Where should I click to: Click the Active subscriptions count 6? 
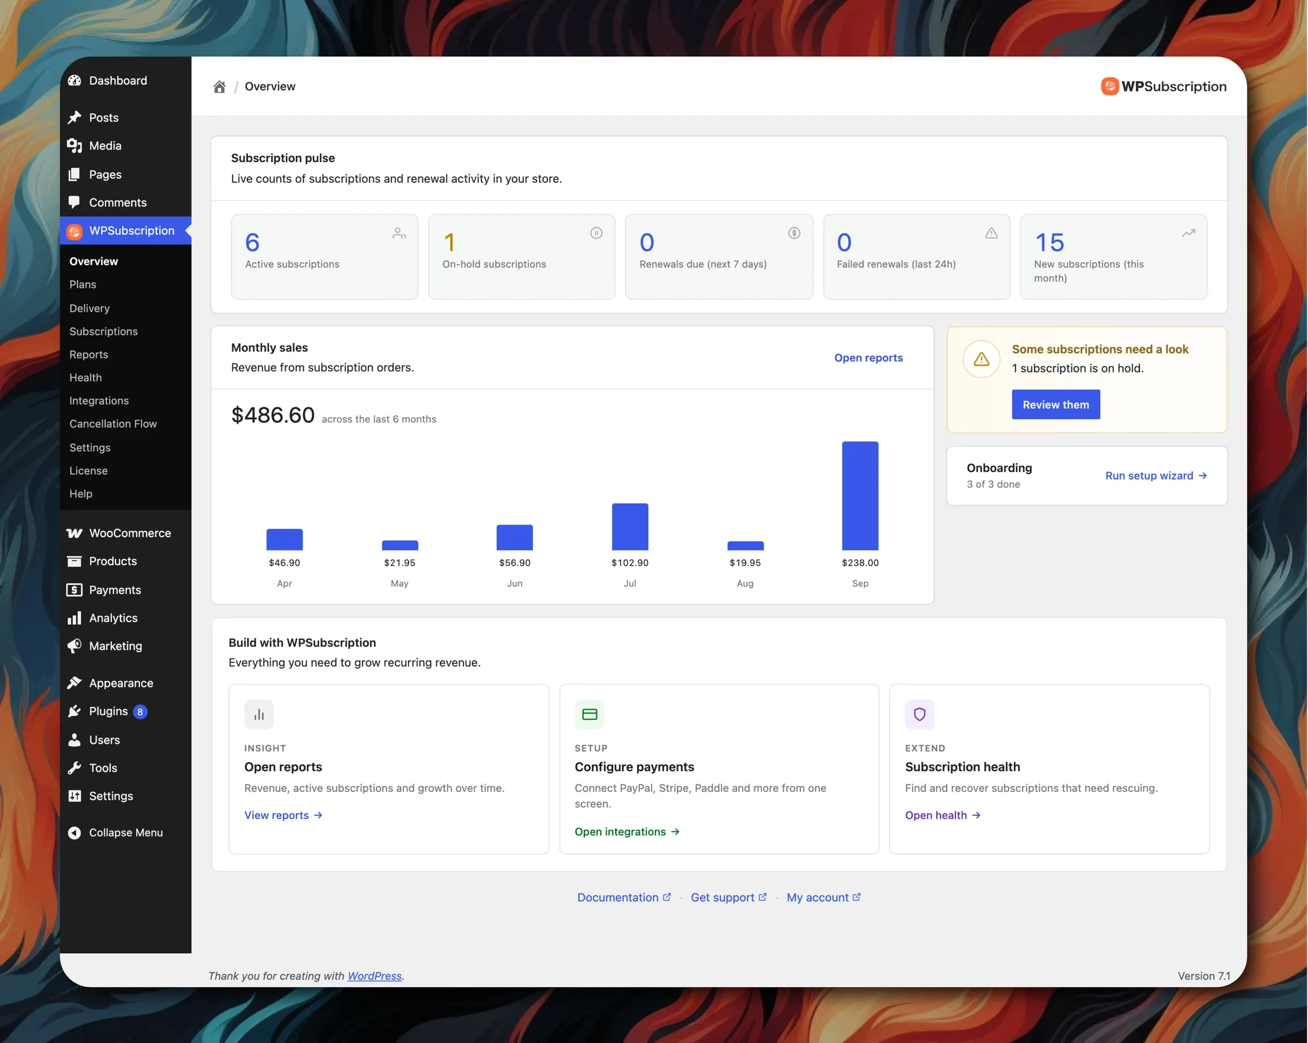click(x=252, y=242)
